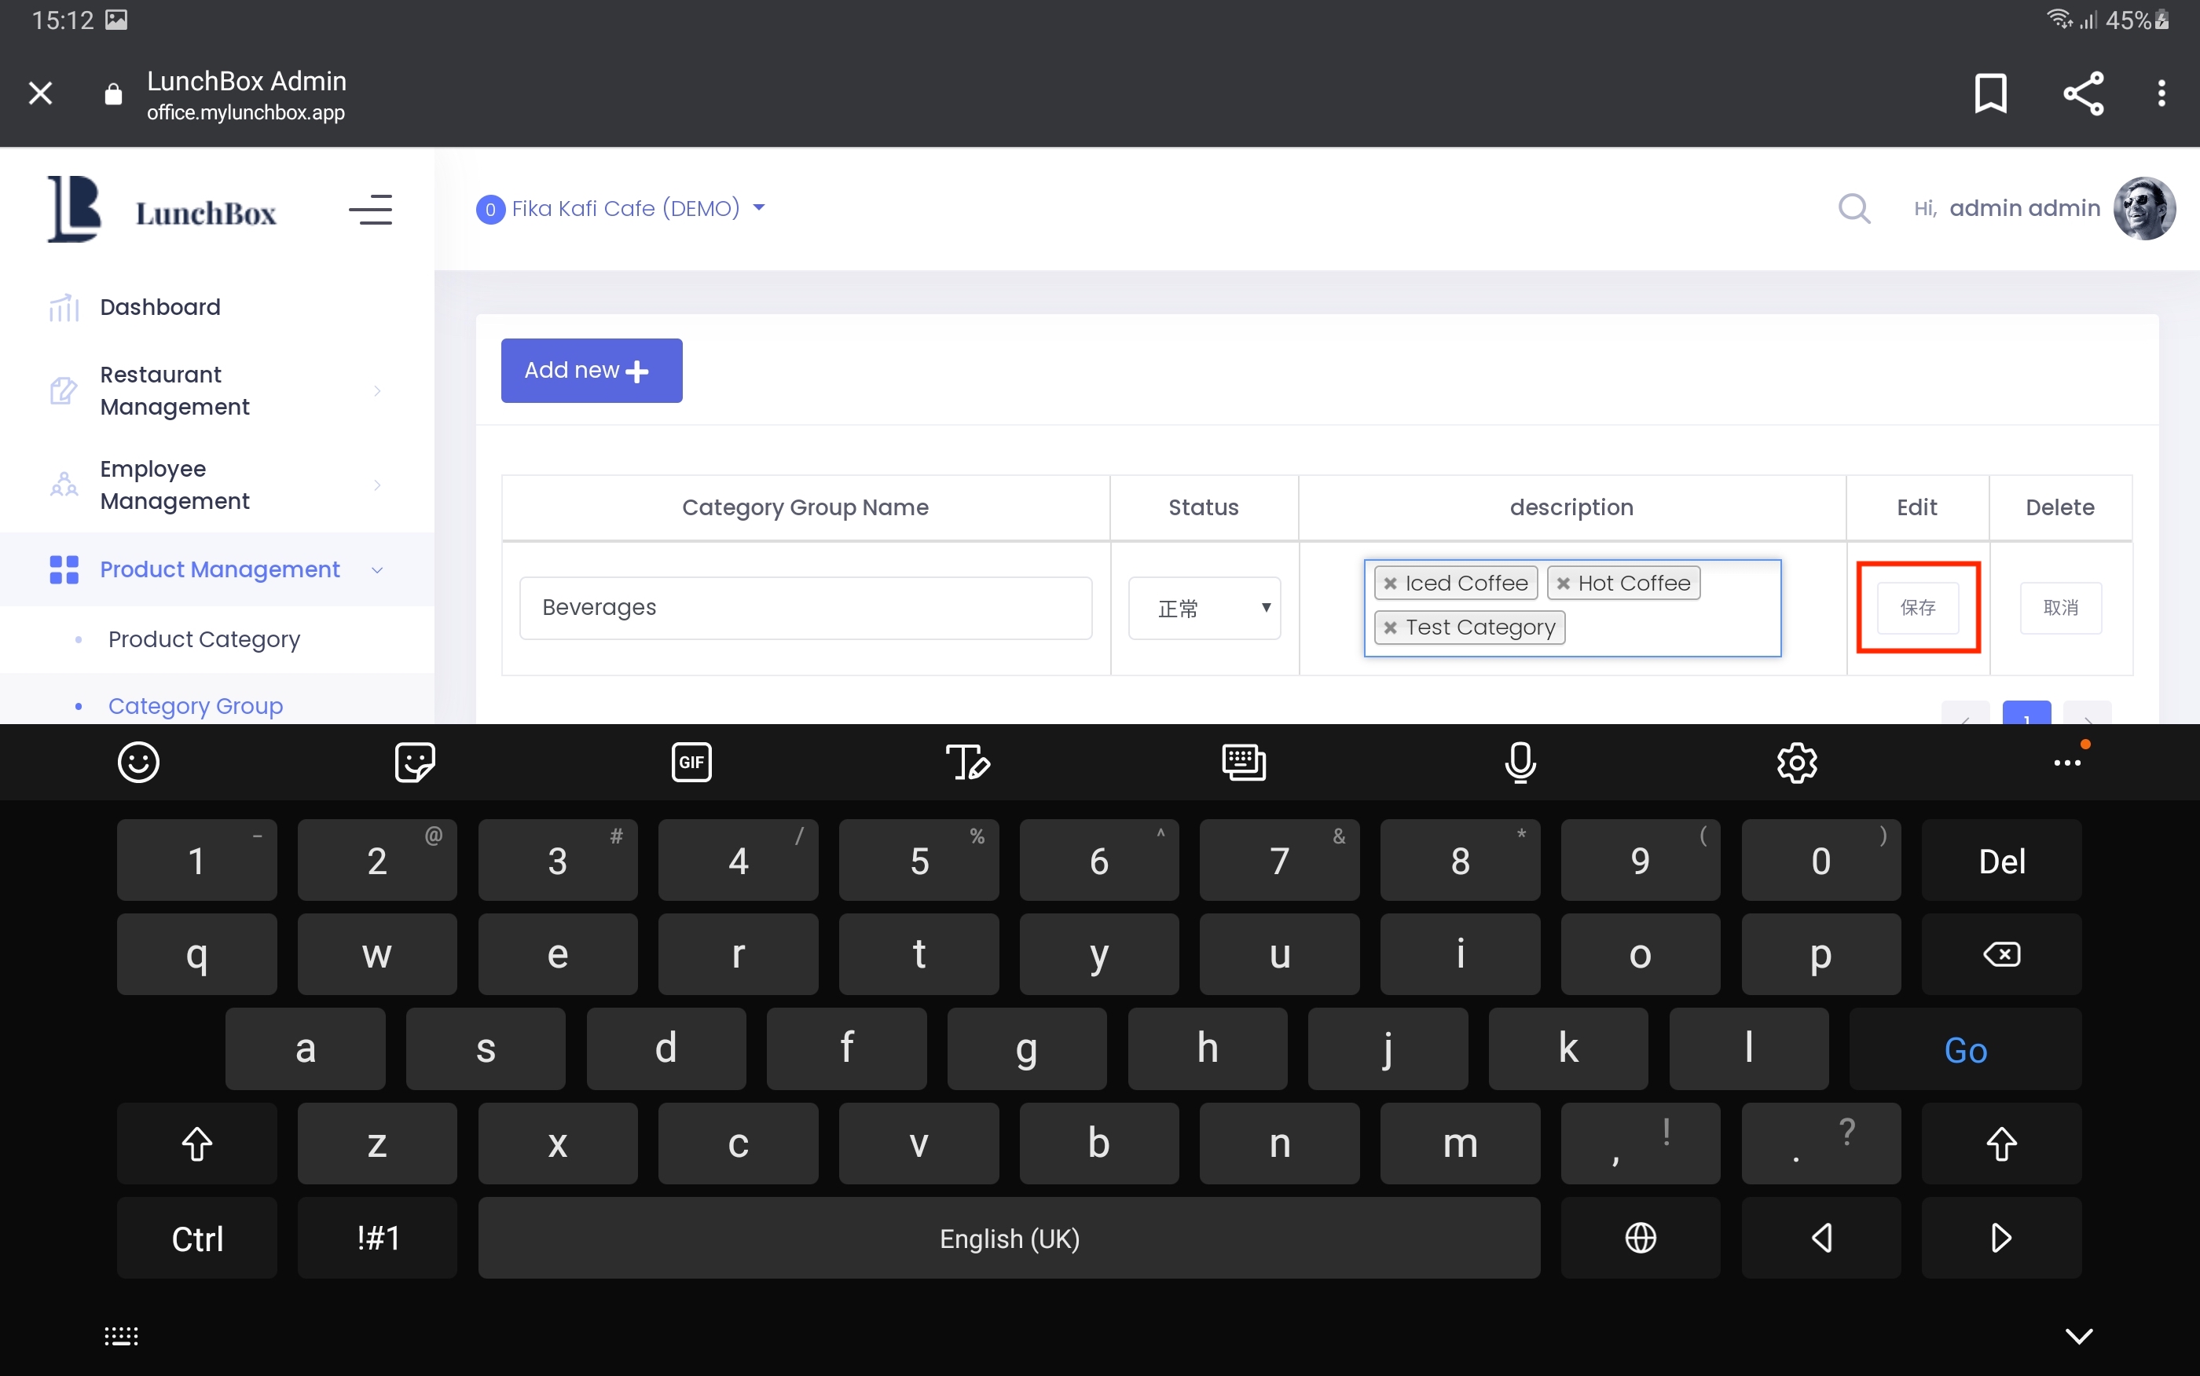2200x1376 pixels.
Task: Click the Beverages category name field
Action: [805, 608]
